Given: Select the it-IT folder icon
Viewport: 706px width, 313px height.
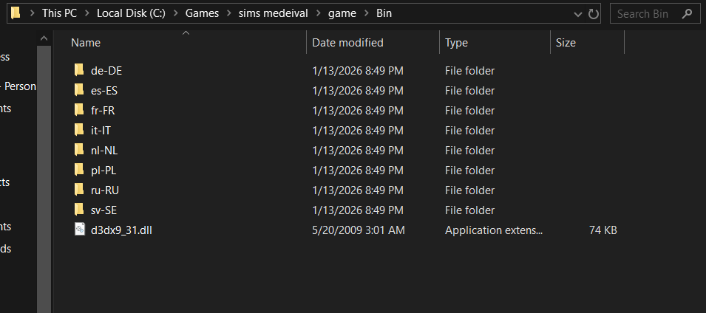Looking at the screenshot, I should click(80, 131).
